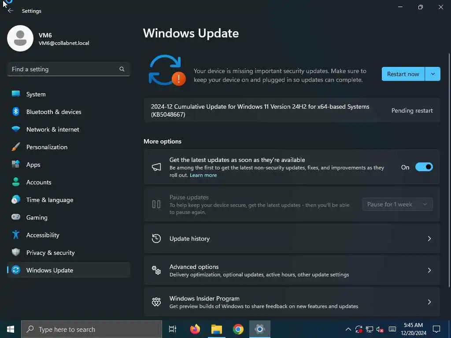Click the Pending restart status text
The image size is (451, 338).
pos(412,110)
